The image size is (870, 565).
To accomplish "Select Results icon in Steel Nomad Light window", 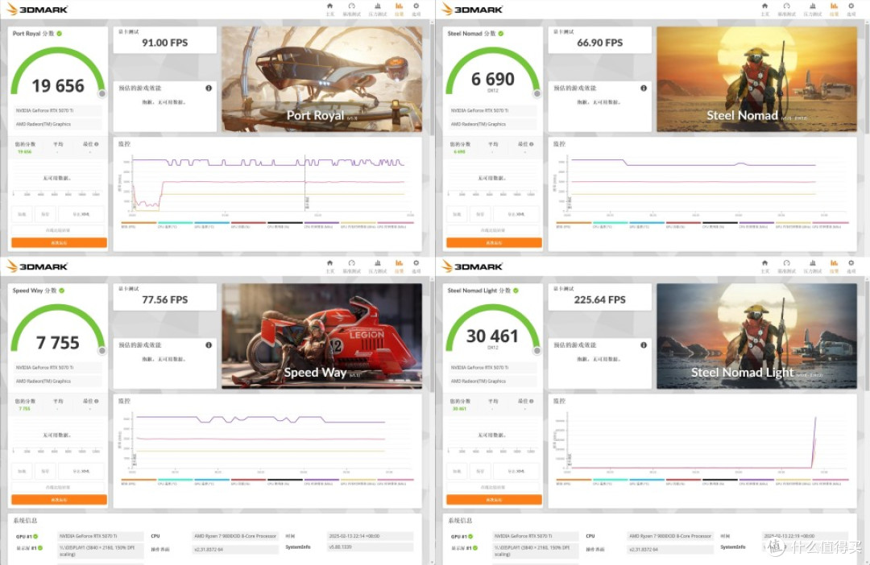I will click(834, 263).
